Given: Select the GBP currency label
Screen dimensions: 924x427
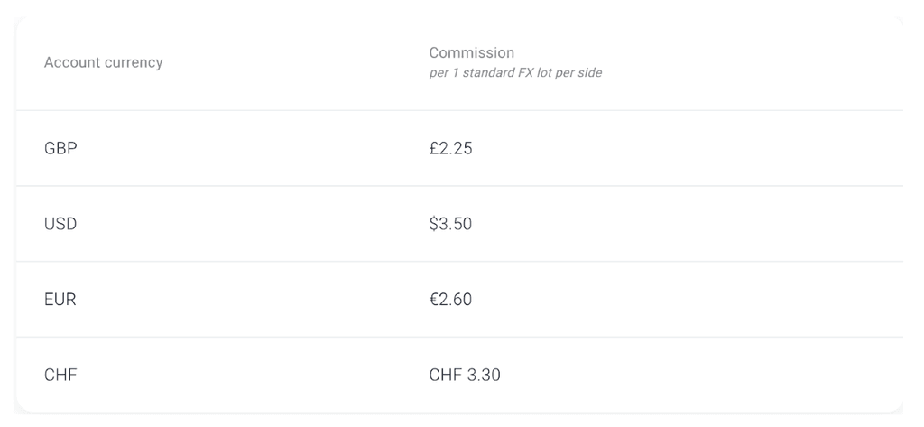Looking at the screenshot, I should click(x=60, y=149).
